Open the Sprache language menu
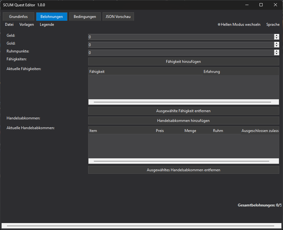 [x=273, y=25]
